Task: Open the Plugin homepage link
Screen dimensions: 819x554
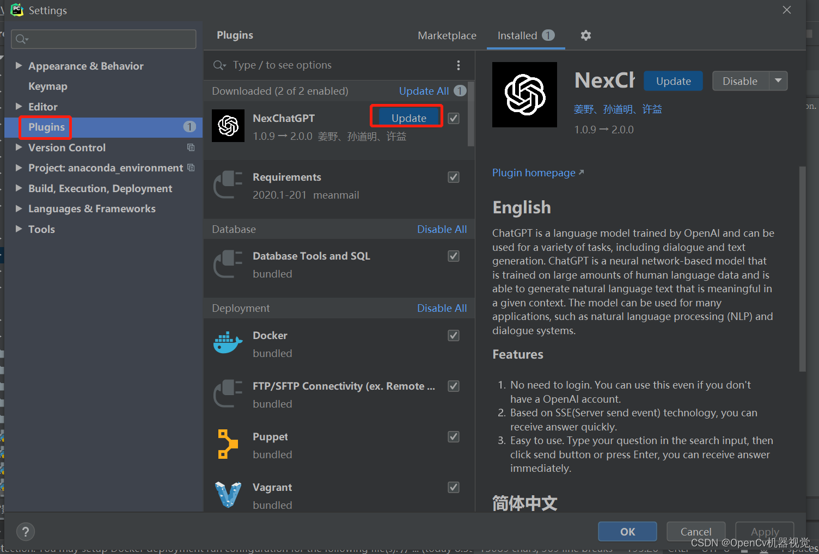Action: [x=538, y=173]
